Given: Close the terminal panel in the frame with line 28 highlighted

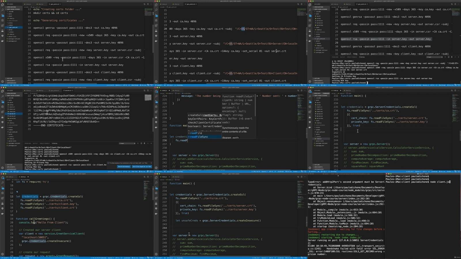Looking at the screenshot, I should (458, 57).
